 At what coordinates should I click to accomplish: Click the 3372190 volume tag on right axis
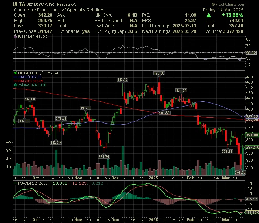[x=252, y=147]
